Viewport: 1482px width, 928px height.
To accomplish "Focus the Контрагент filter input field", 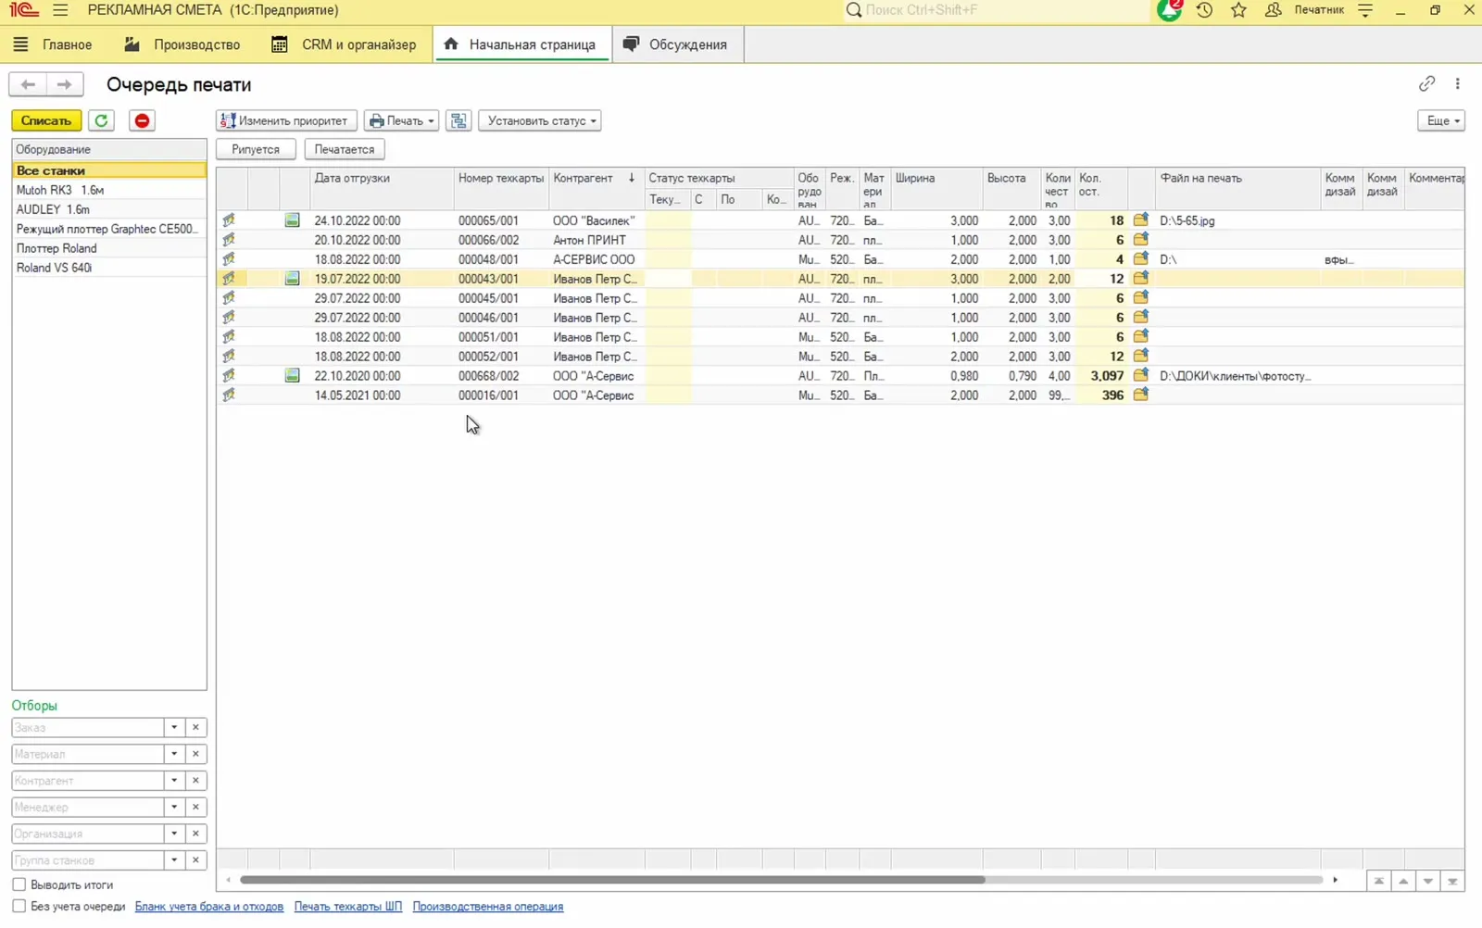I will point(88,781).
